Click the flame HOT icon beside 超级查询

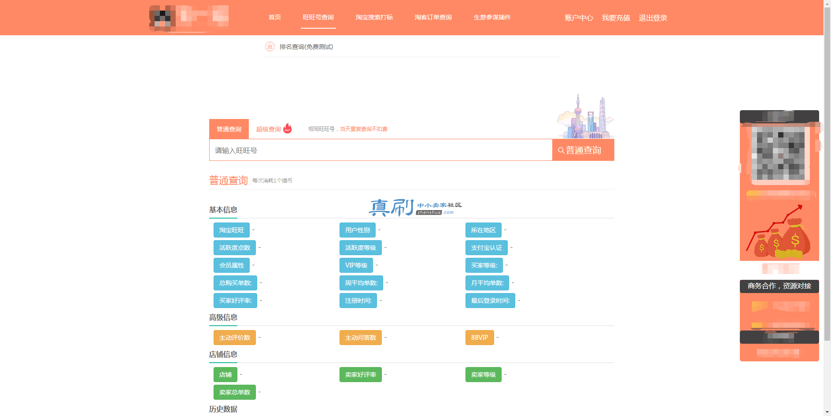point(288,128)
